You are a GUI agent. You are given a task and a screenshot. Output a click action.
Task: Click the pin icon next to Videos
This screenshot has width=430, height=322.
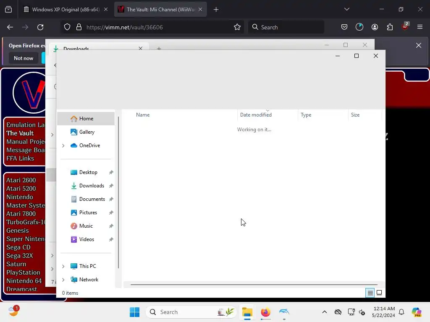(111, 239)
